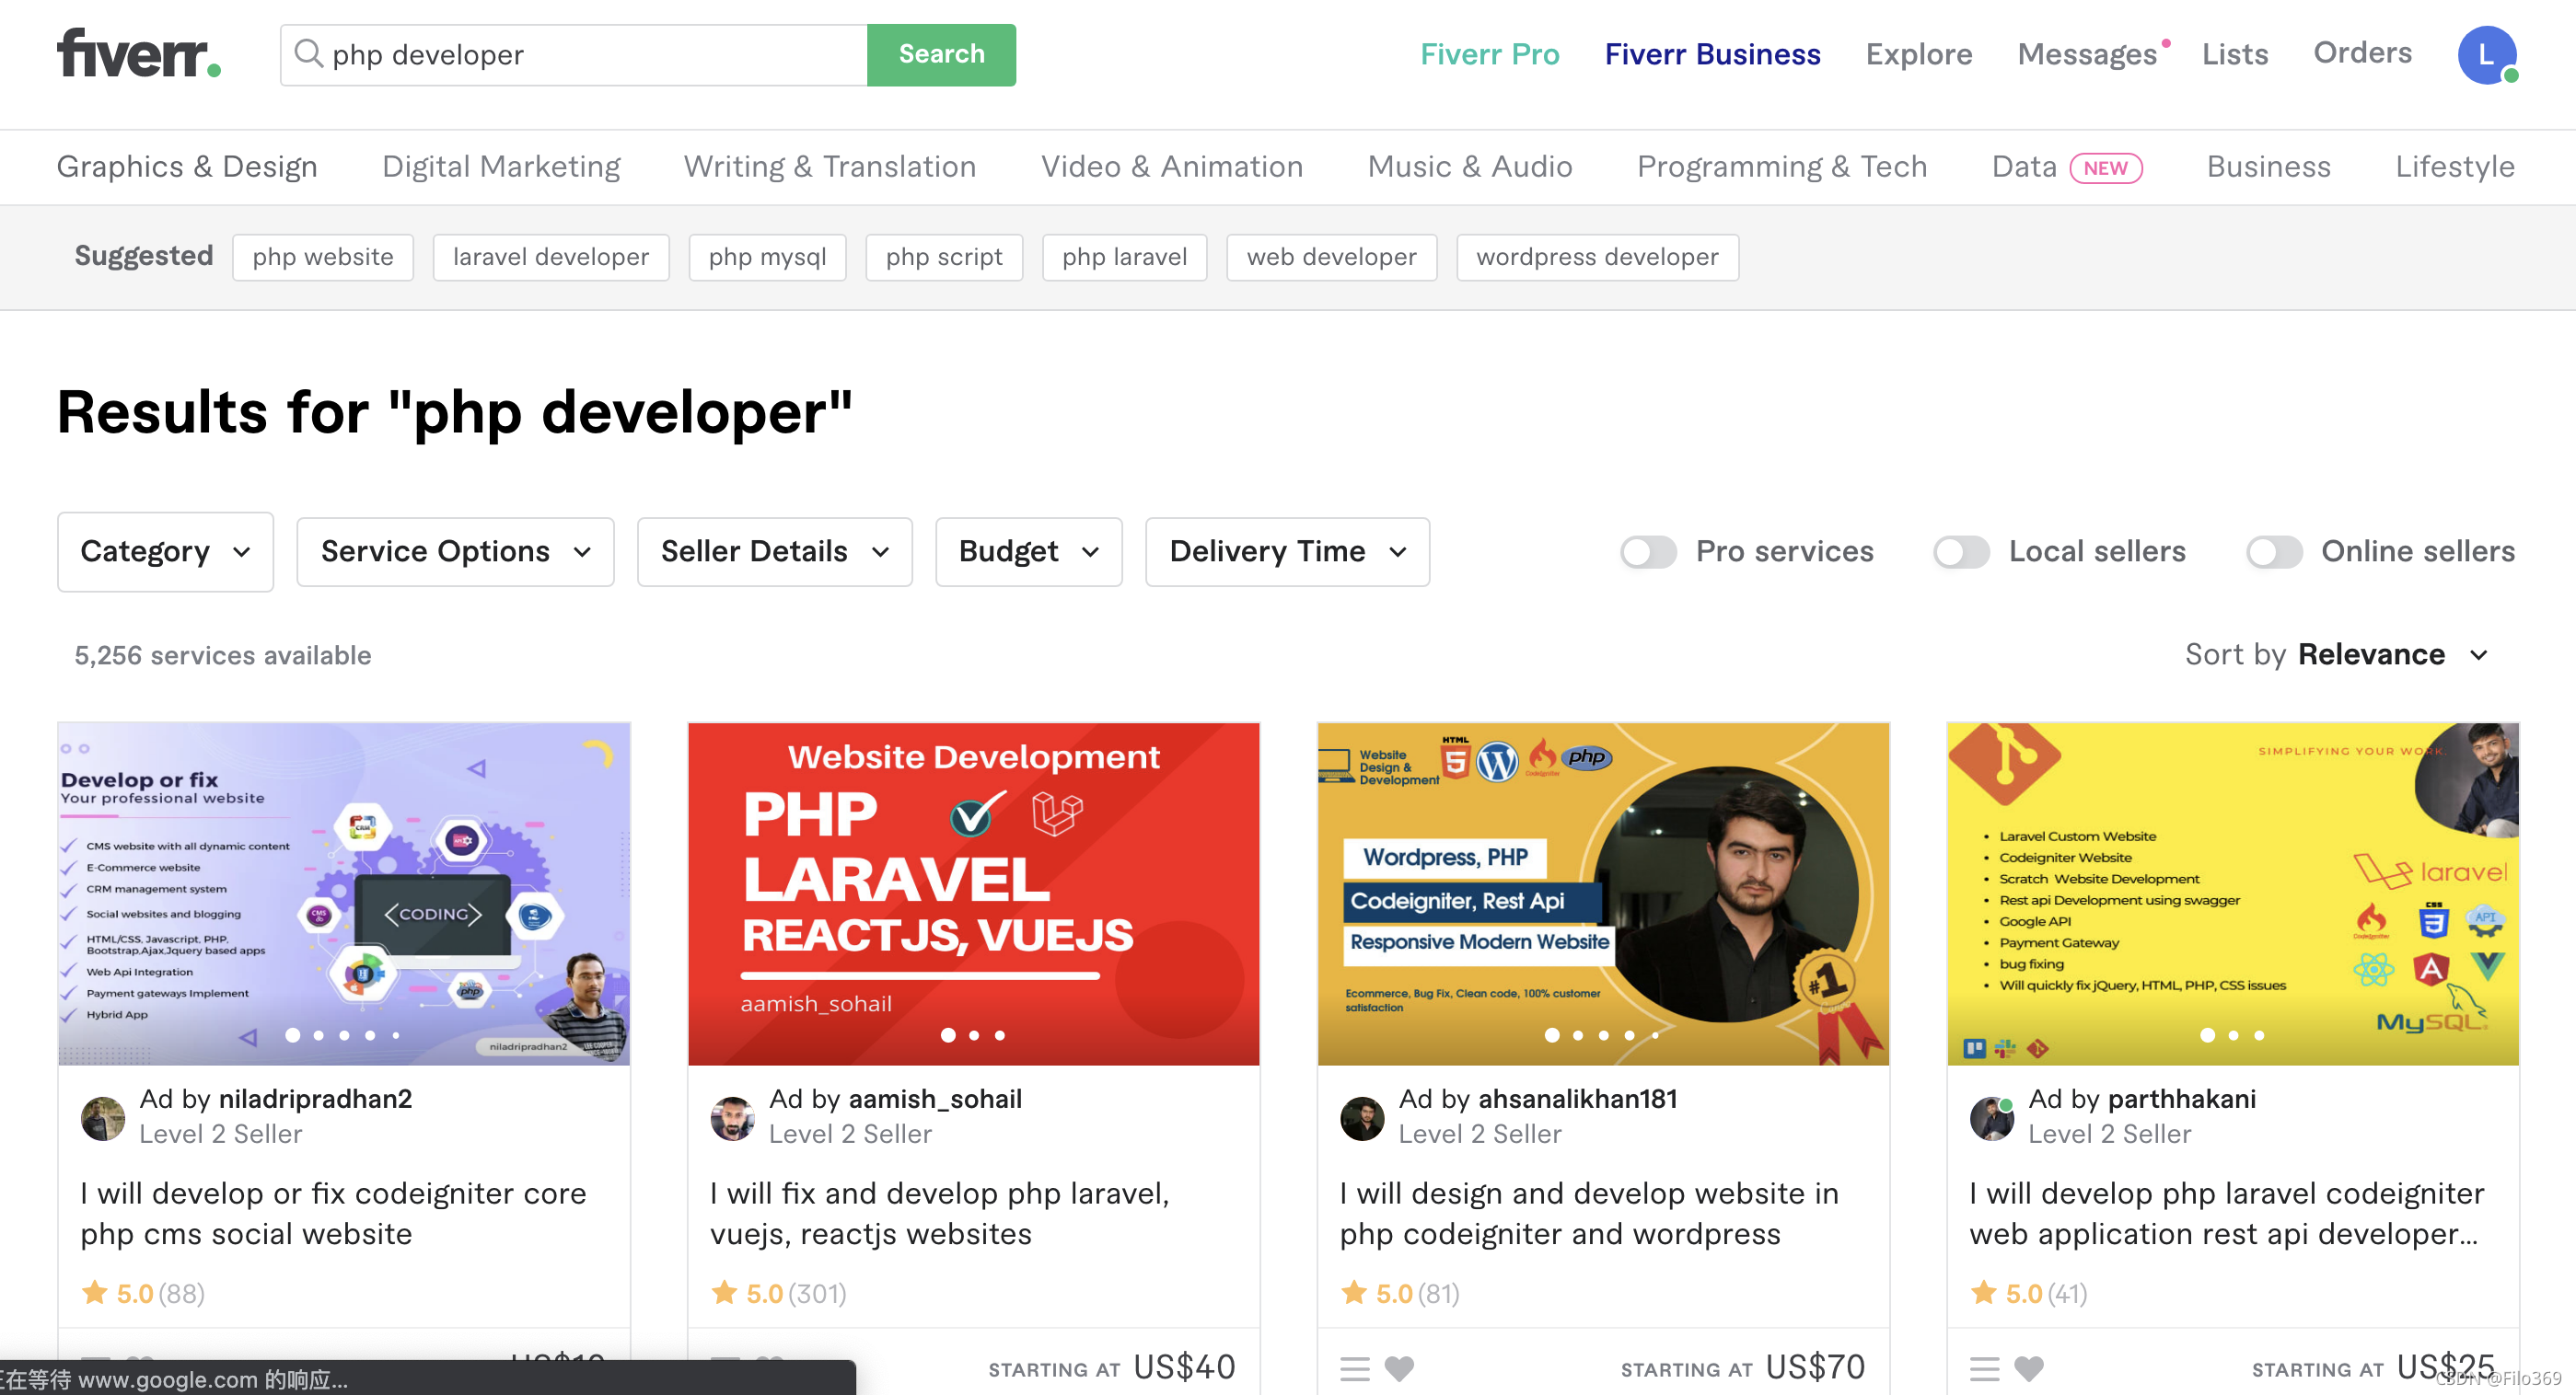Open the Budget dropdown
Viewport: 2576px width, 1395px height.
click(x=1028, y=551)
